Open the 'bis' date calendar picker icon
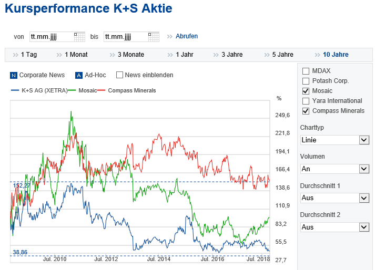Image resolution: width=375 pixels, height=270 pixels. click(x=154, y=36)
